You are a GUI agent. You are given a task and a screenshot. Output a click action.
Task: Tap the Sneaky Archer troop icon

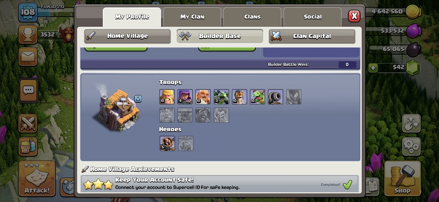185,97
